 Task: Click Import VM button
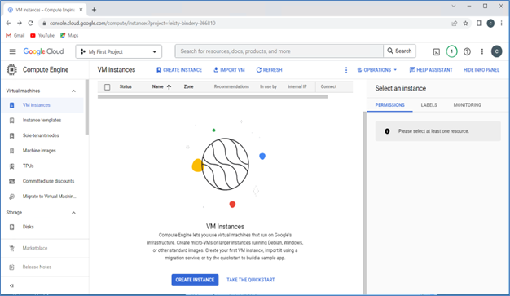click(x=229, y=70)
